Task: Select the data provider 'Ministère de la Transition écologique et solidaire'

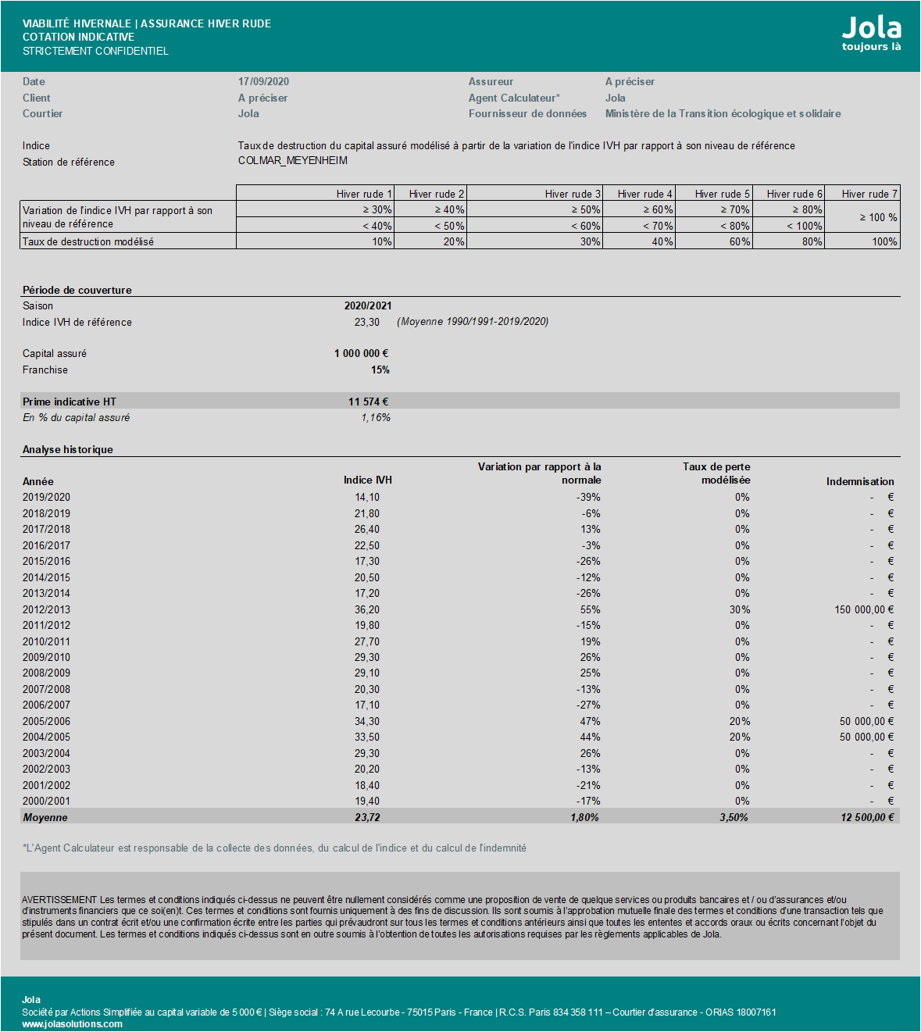Action: click(723, 113)
